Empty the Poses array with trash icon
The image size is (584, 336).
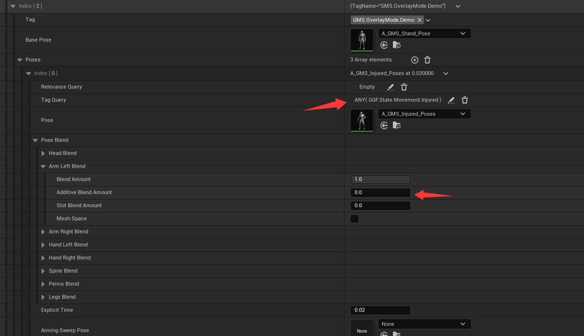428,60
